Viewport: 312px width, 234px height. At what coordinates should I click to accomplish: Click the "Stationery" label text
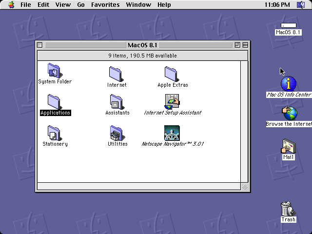pyautogui.click(x=55, y=144)
